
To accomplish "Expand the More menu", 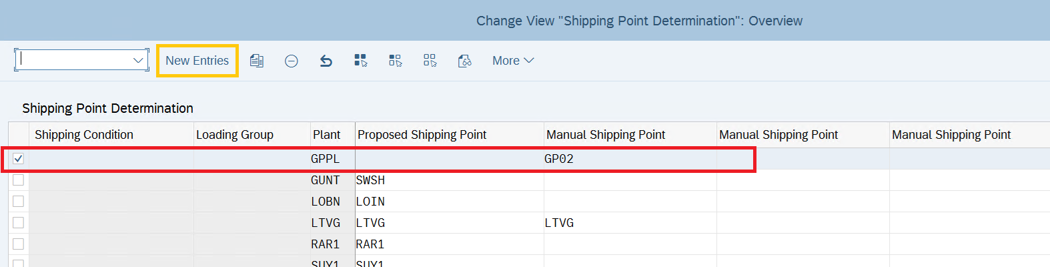I will (x=513, y=61).
